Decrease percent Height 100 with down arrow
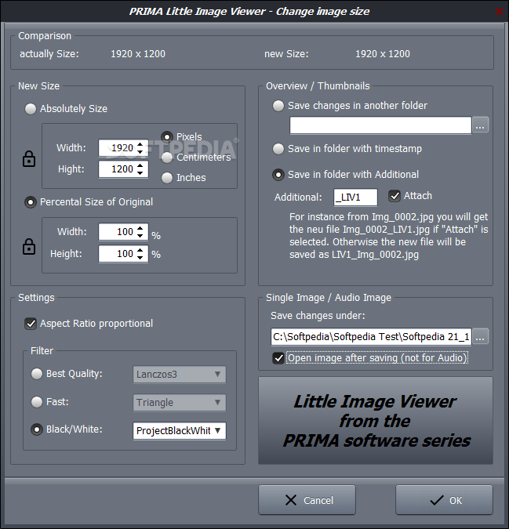 coord(140,258)
